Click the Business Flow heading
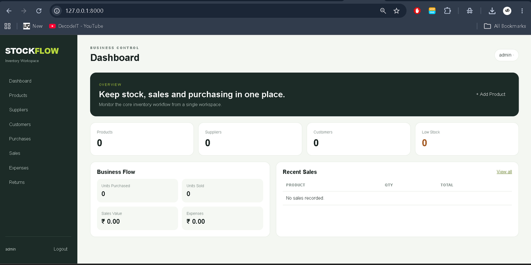Viewport: 531px width, 265px height. (116, 172)
